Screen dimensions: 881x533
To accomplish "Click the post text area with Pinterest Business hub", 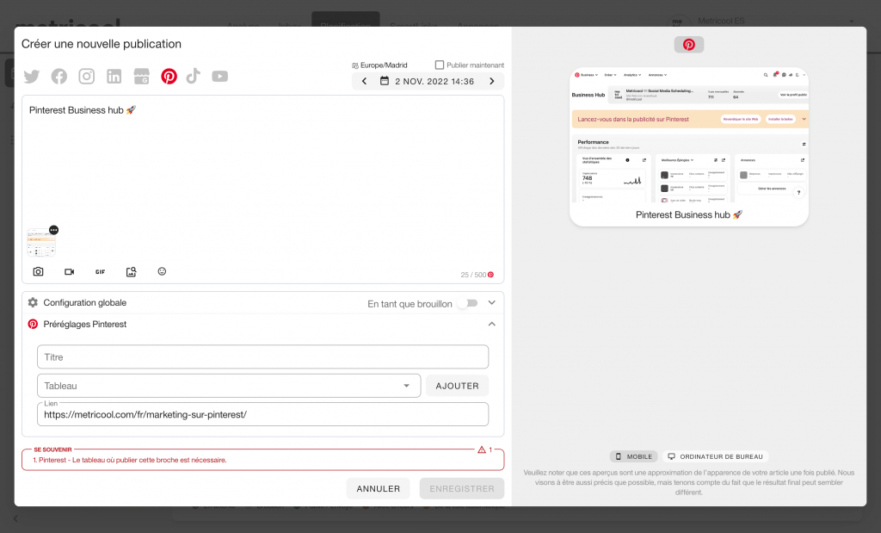I will pos(263,163).
